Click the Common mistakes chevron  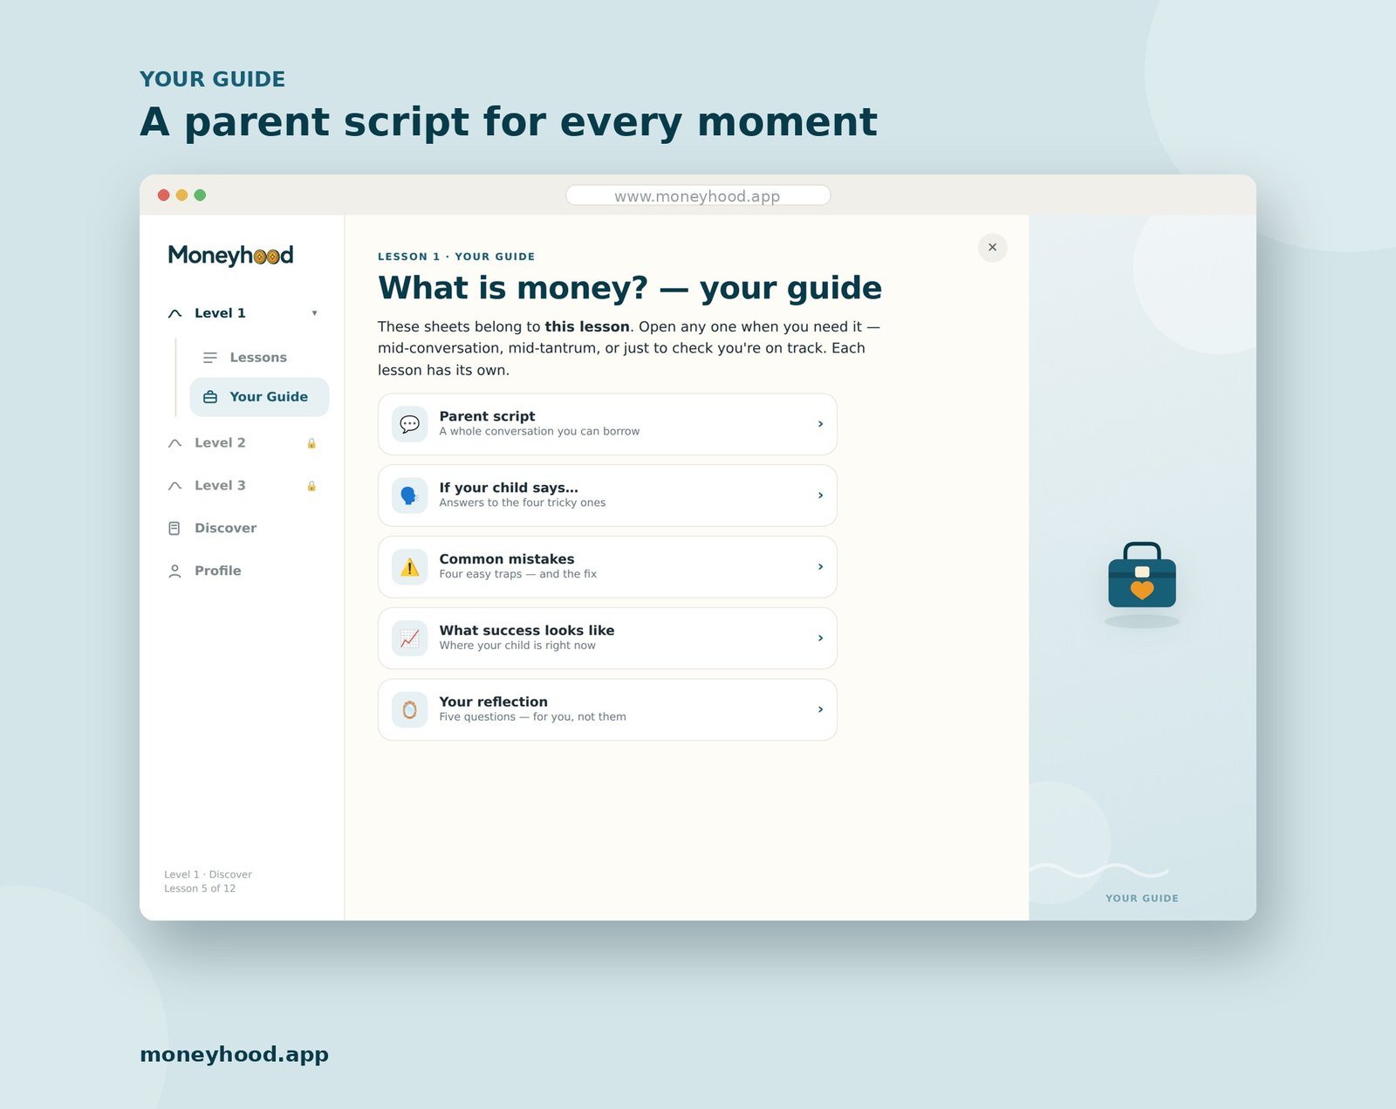[820, 567]
